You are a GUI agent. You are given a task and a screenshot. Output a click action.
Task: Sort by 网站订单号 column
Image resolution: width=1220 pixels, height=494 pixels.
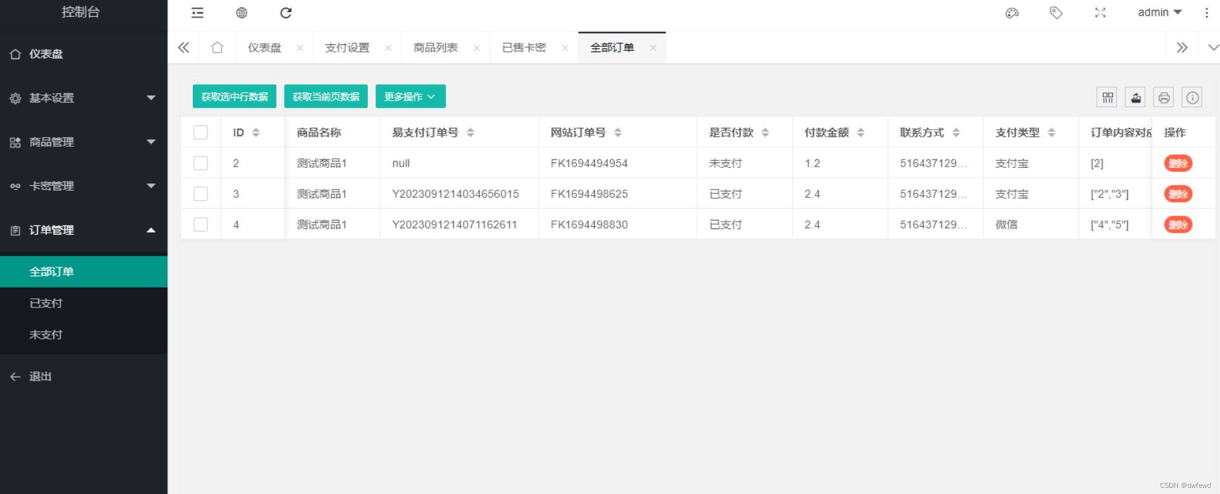click(x=618, y=133)
